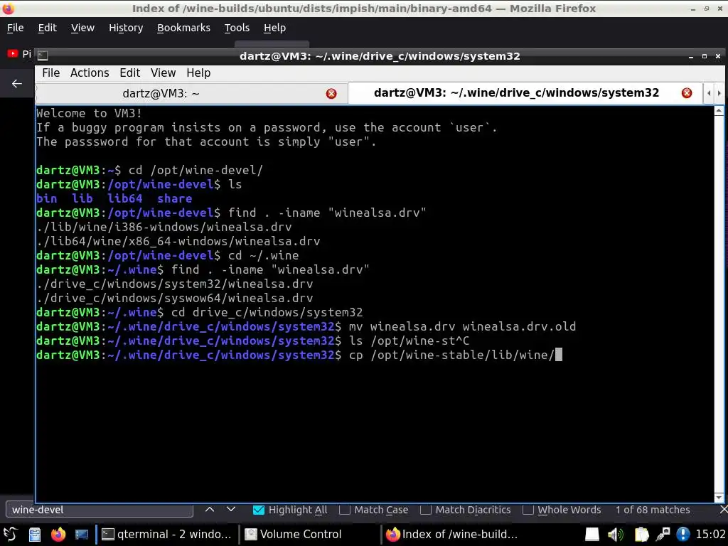The height and width of the screenshot is (546, 728).
Task: Click the terminal vertical scrollbar track
Action: click(x=719, y=304)
